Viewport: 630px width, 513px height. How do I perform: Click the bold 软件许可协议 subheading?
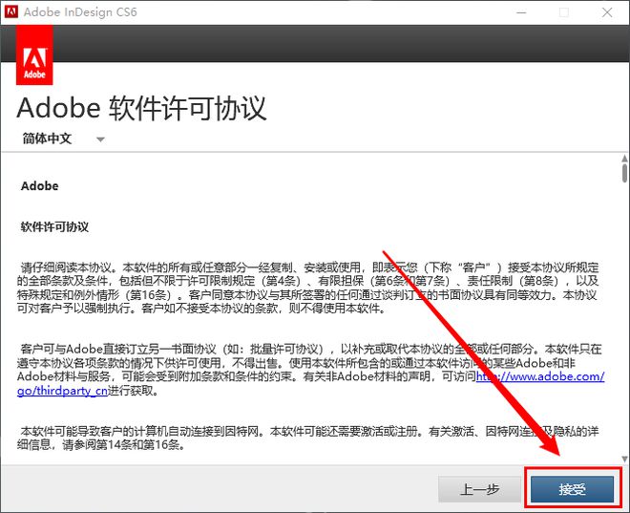tap(54, 226)
